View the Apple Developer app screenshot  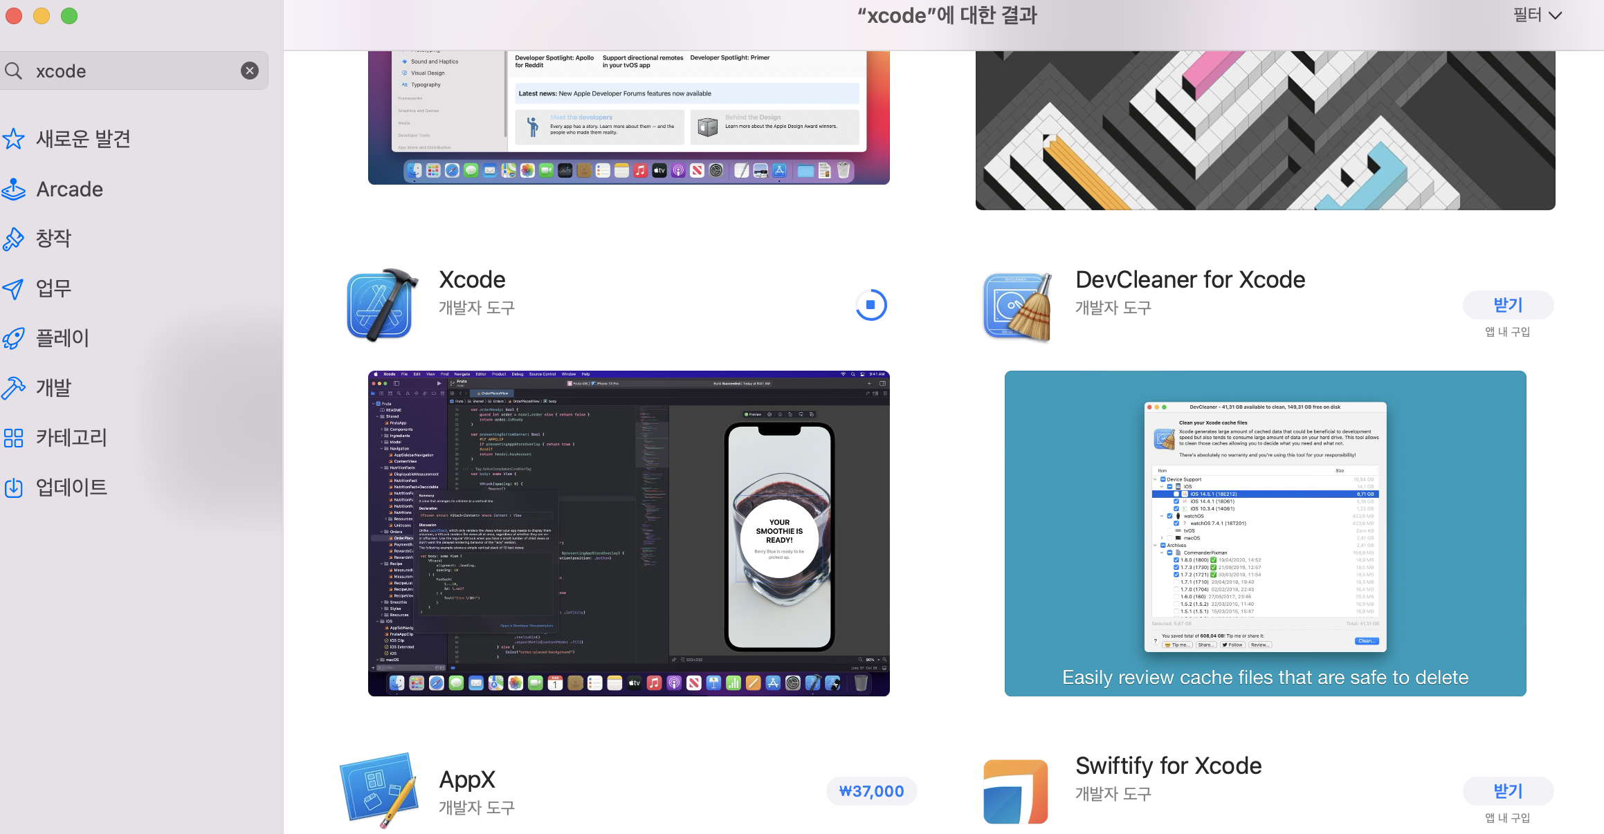coord(629,118)
